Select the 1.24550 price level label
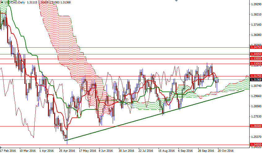The height and width of the screenshot is (153, 262). point(256,144)
